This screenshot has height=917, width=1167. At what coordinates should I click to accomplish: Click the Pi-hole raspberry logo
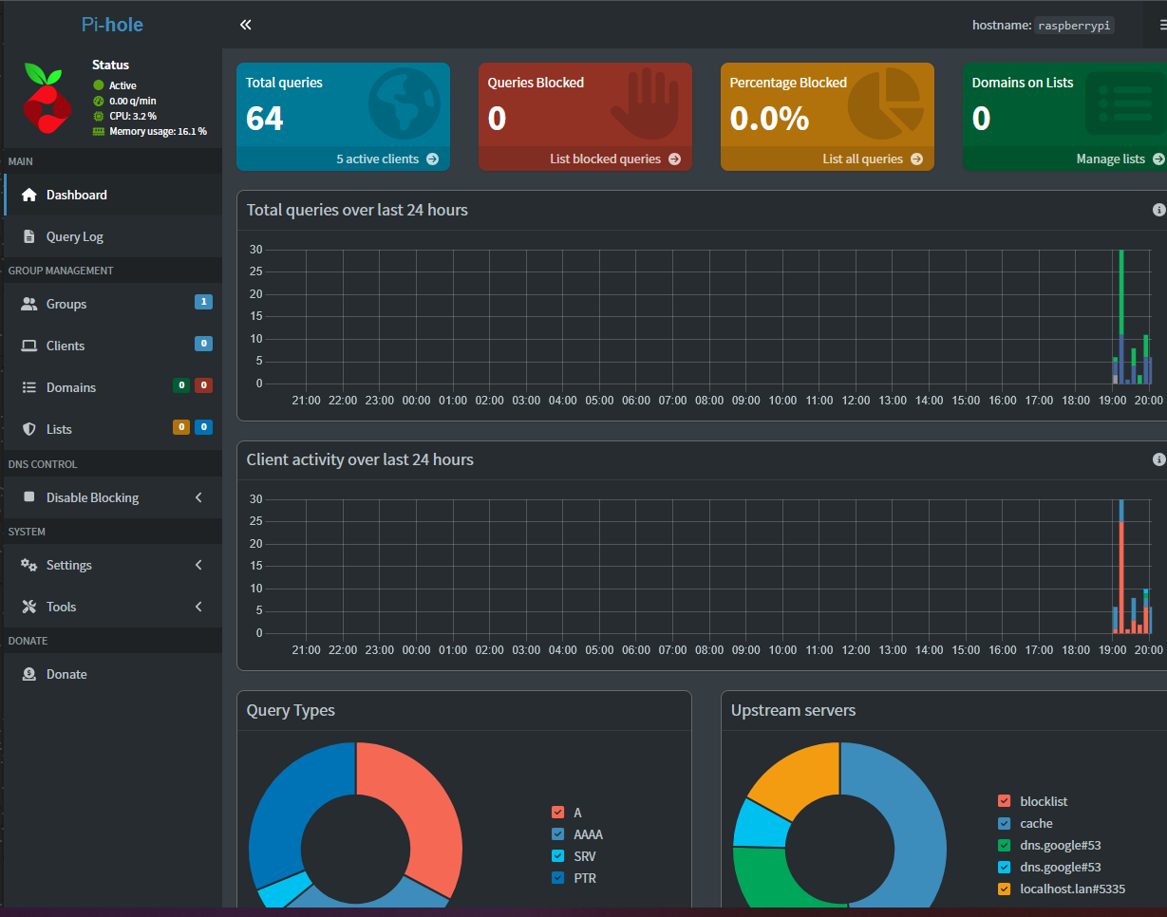[x=47, y=97]
